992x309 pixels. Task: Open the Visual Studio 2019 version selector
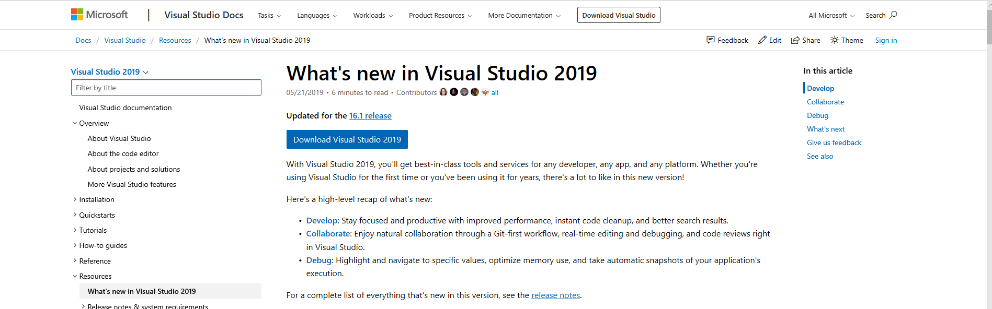pos(110,72)
